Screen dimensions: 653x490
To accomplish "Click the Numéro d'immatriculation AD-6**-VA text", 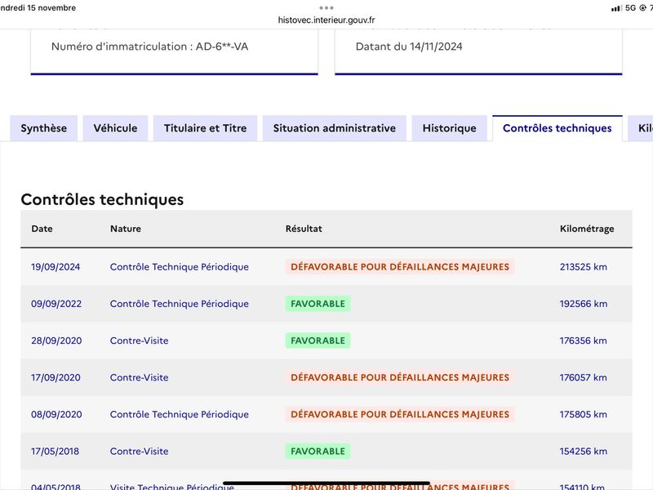I will tap(150, 47).
